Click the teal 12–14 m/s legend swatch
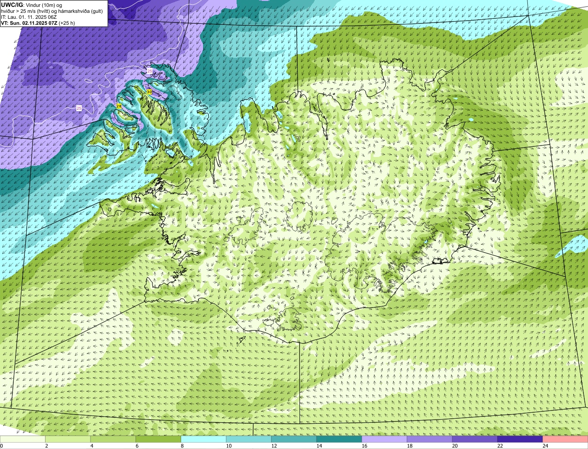Screen dimensions: 588x449 click(294, 439)
